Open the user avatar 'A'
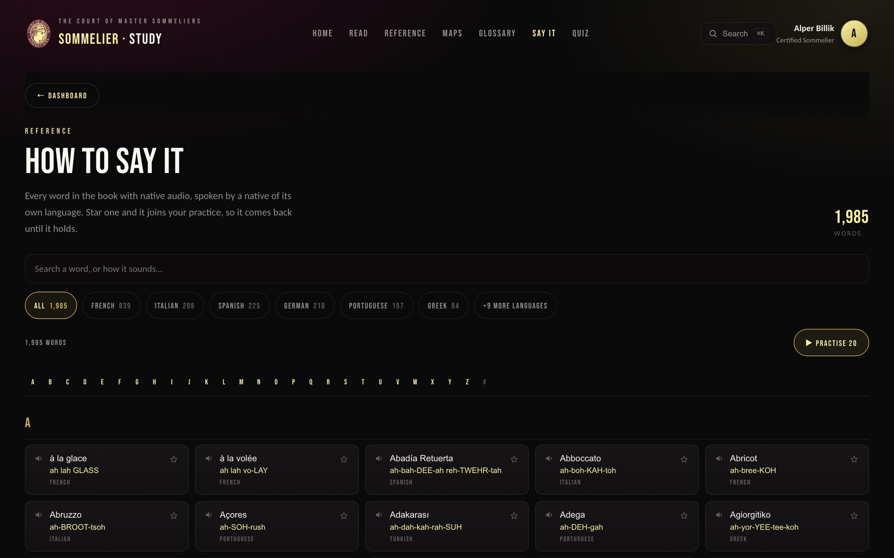The height and width of the screenshot is (558, 894). coord(854,33)
